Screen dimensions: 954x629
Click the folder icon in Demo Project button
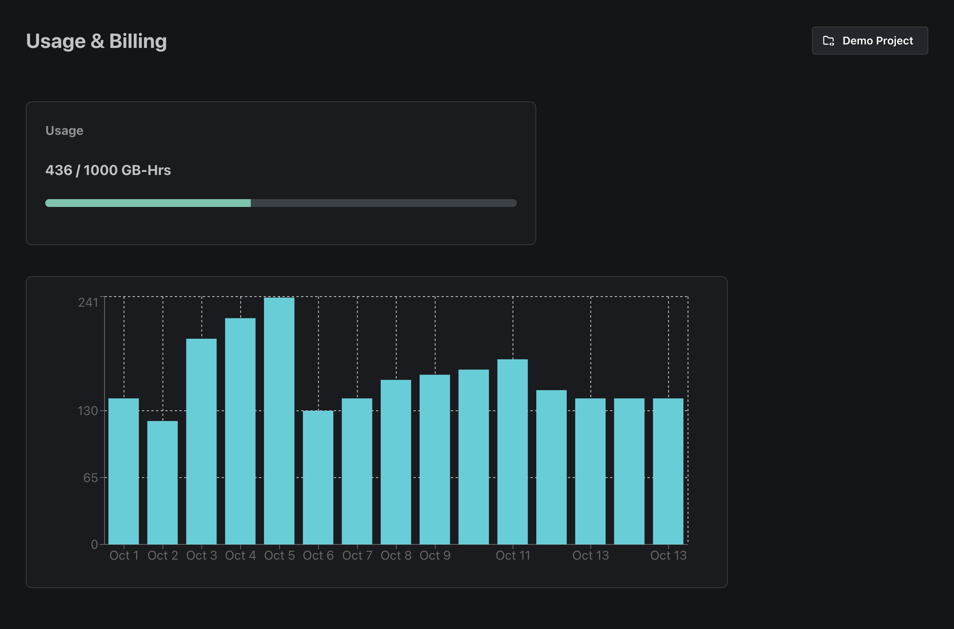click(828, 41)
